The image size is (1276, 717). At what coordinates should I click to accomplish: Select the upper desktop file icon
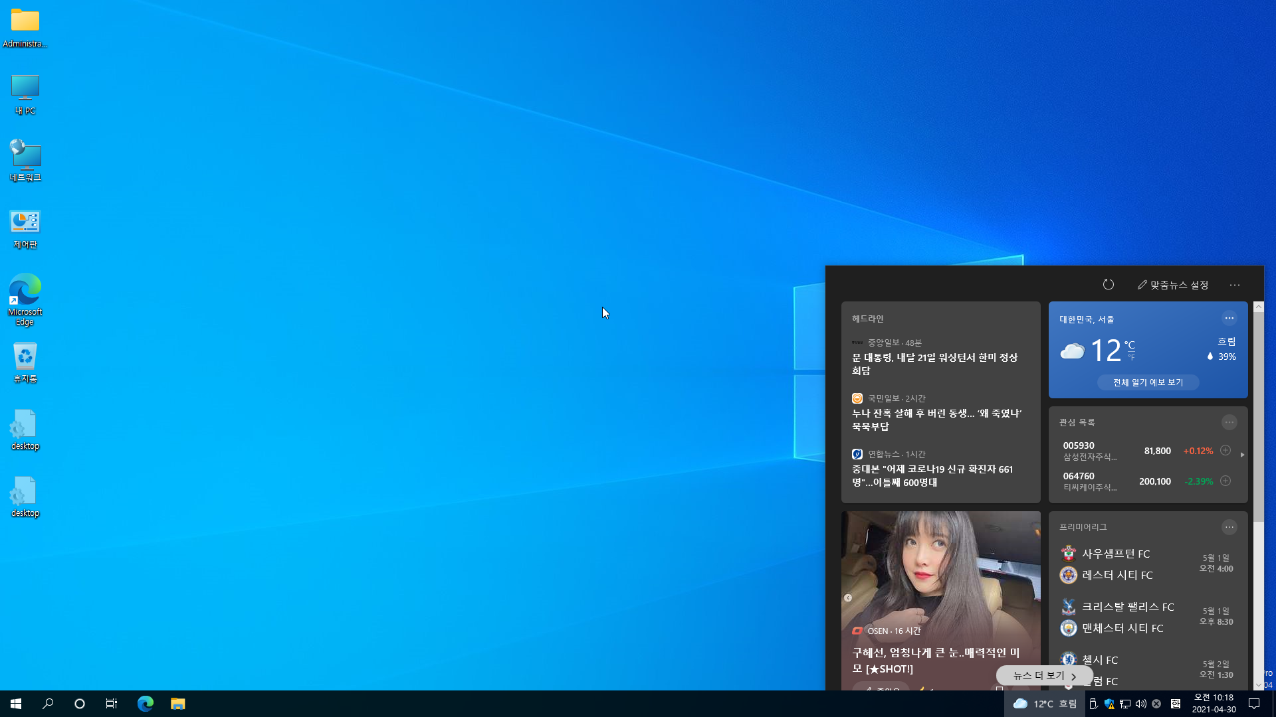25,430
